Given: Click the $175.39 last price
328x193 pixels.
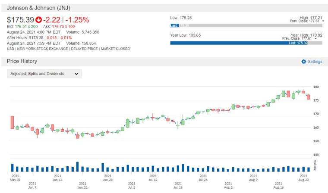Looking at the screenshot, I should click(20, 20).
